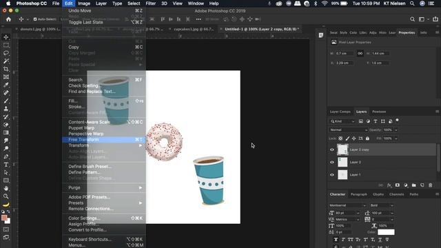The width and height of the screenshot is (441, 248).
Task: Hide the Layer 2 copy layer
Action: 332,149
